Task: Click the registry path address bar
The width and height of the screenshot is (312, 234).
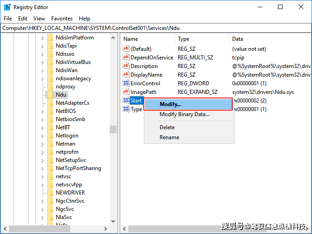Action: coord(136,28)
